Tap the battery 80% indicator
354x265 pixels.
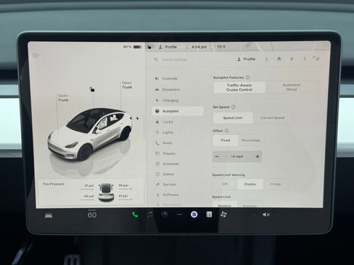pos(132,47)
